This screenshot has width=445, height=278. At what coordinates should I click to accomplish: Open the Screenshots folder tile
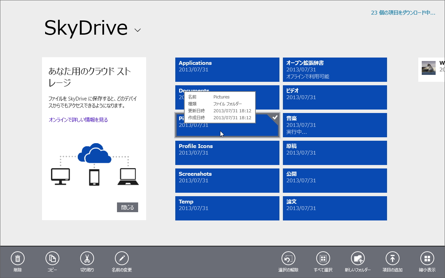pyautogui.click(x=227, y=180)
